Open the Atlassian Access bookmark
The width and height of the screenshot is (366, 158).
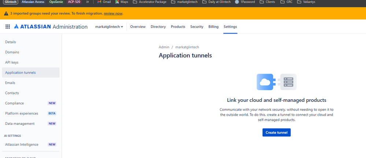point(33,2)
